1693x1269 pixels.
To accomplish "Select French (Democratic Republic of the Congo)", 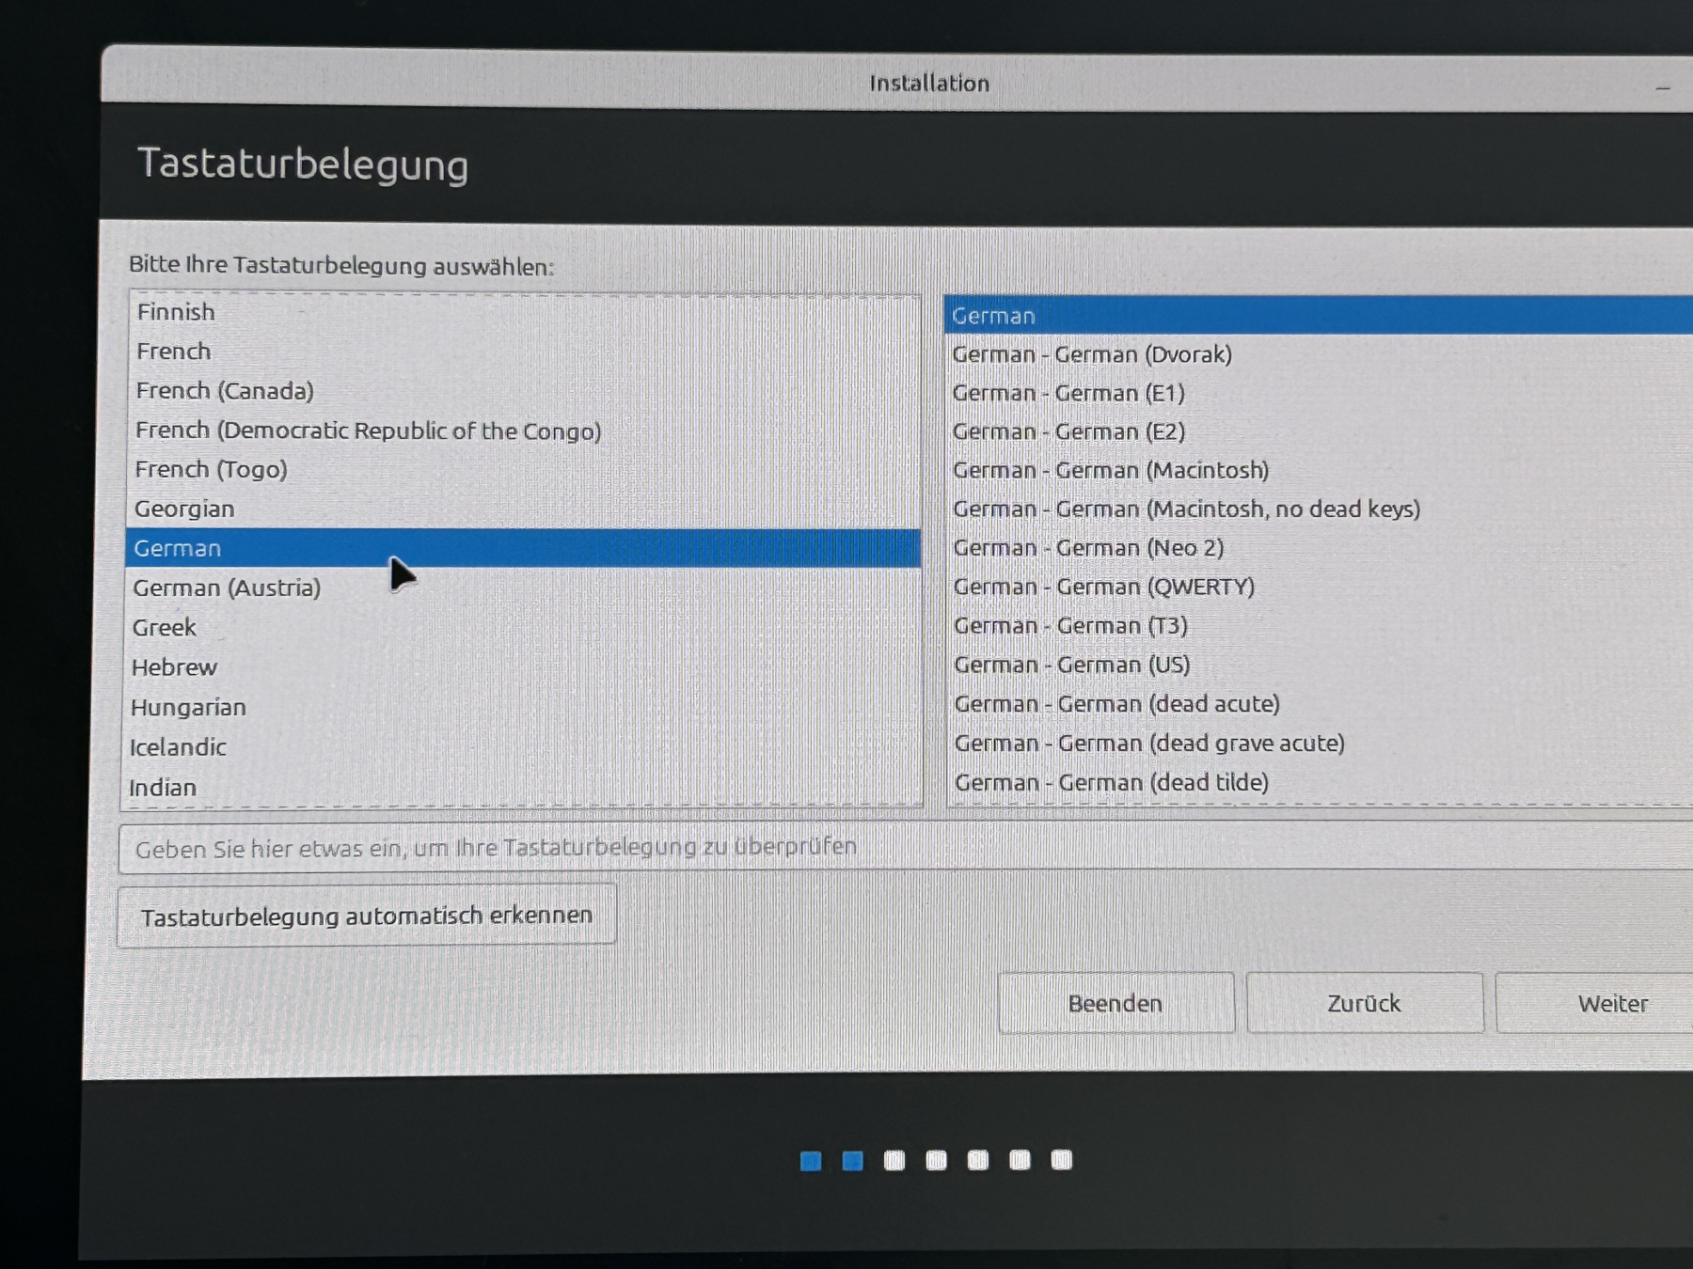I will point(368,431).
